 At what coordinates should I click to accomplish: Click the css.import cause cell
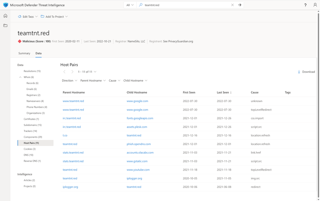(257, 118)
